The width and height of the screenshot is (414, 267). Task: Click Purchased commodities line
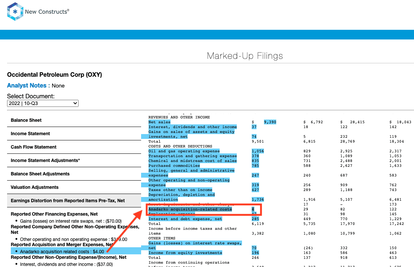click(x=174, y=166)
